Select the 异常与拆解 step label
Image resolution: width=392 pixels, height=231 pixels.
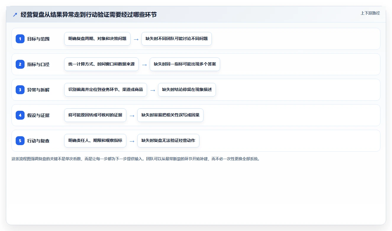38,90
